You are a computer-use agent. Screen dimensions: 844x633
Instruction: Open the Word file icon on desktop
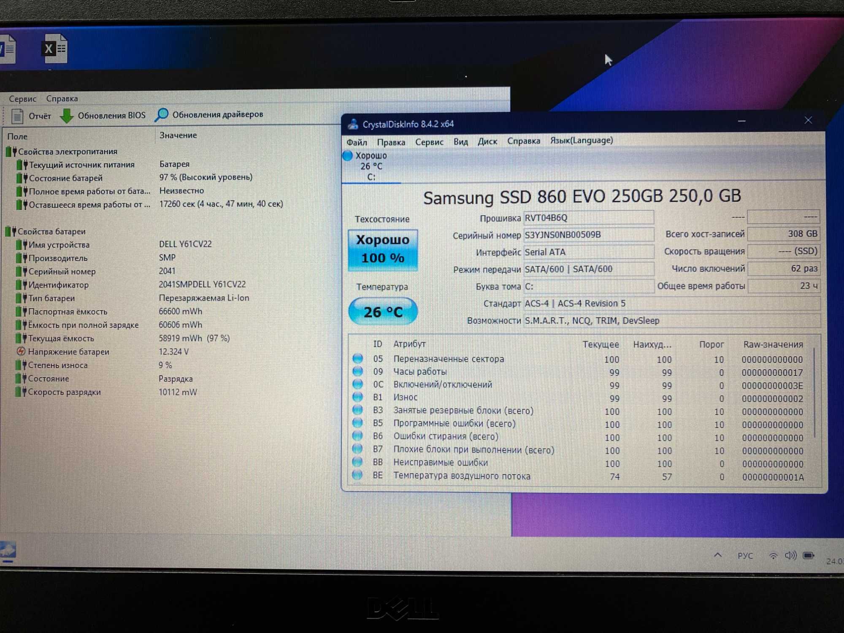[x=7, y=50]
